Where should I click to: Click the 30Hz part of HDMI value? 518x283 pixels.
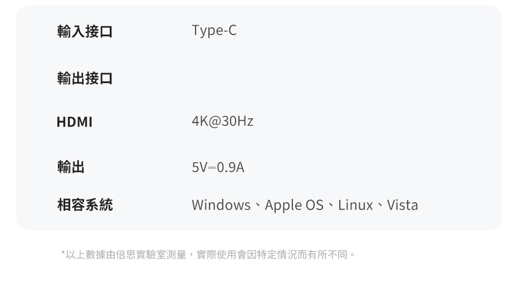pos(237,121)
